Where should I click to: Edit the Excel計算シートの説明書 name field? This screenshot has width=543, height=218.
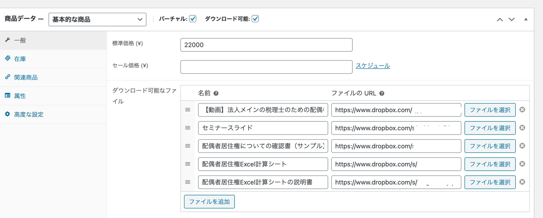pos(263,182)
